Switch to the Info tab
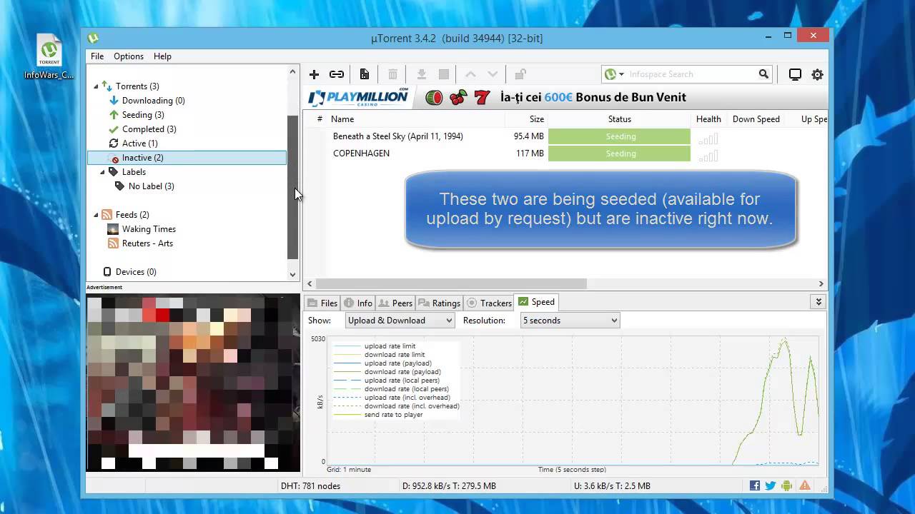This screenshot has height=514, width=915. click(357, 303)
